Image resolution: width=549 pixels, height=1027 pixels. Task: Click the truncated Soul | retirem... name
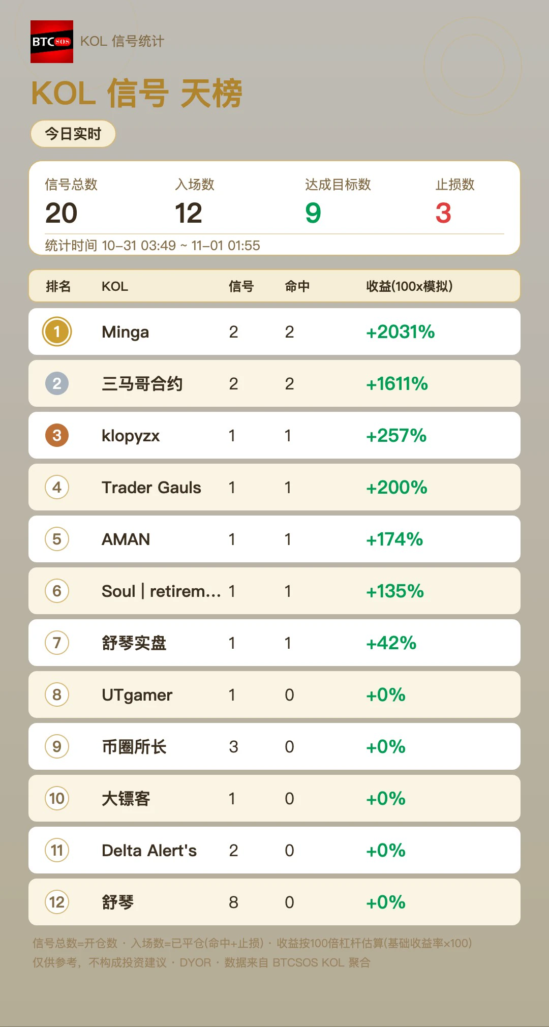click(x=161, y=591)
